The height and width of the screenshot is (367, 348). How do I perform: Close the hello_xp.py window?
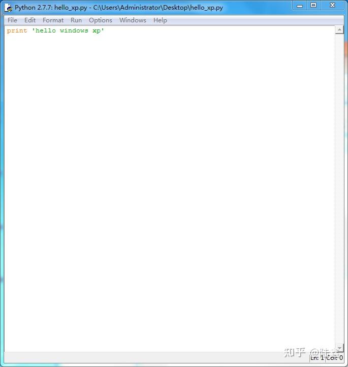(332, 6)
